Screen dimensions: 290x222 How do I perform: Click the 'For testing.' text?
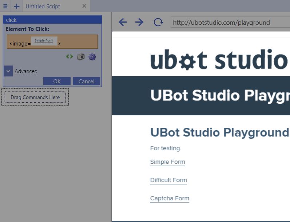pos(166,148)
